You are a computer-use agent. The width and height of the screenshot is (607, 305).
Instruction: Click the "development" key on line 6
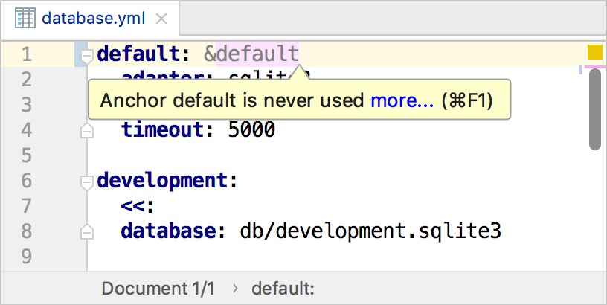click(161, 181)
